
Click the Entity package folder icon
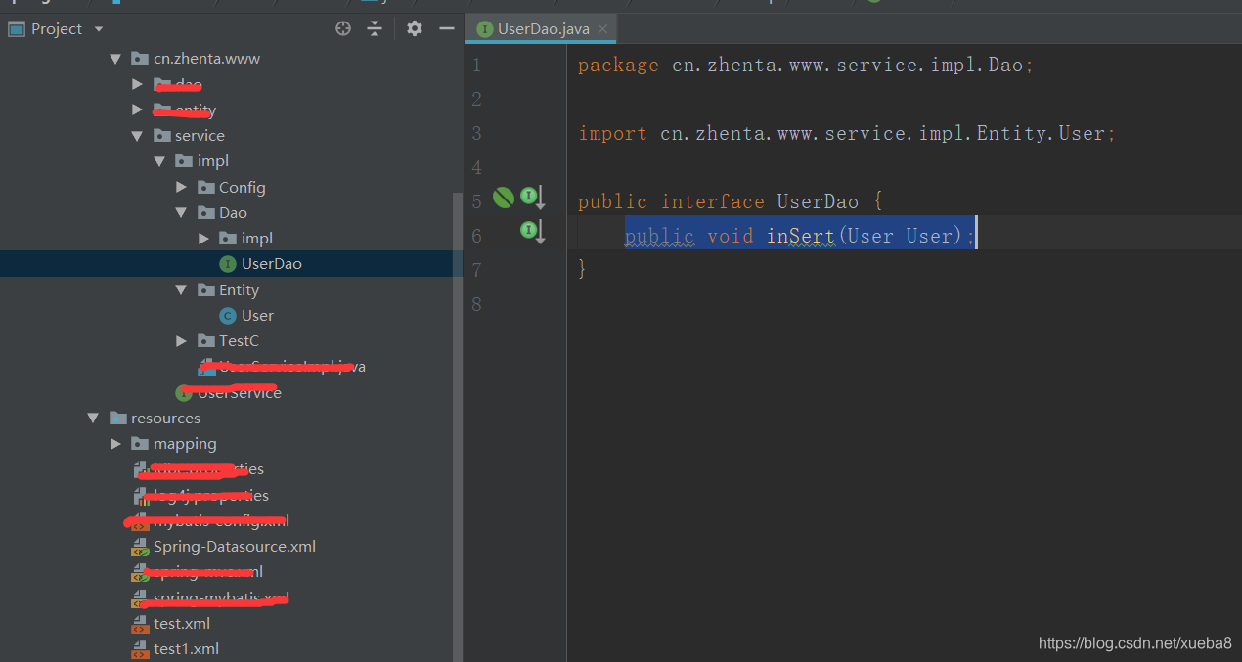(205, 289)
